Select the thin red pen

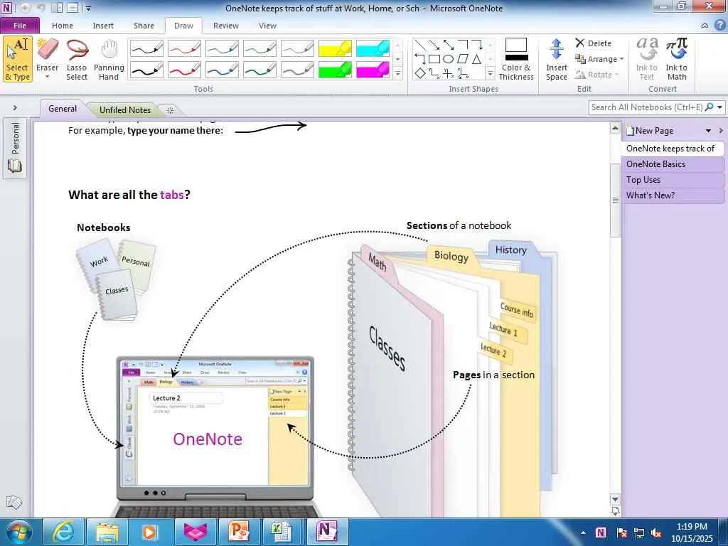click(x=184, y=48)
